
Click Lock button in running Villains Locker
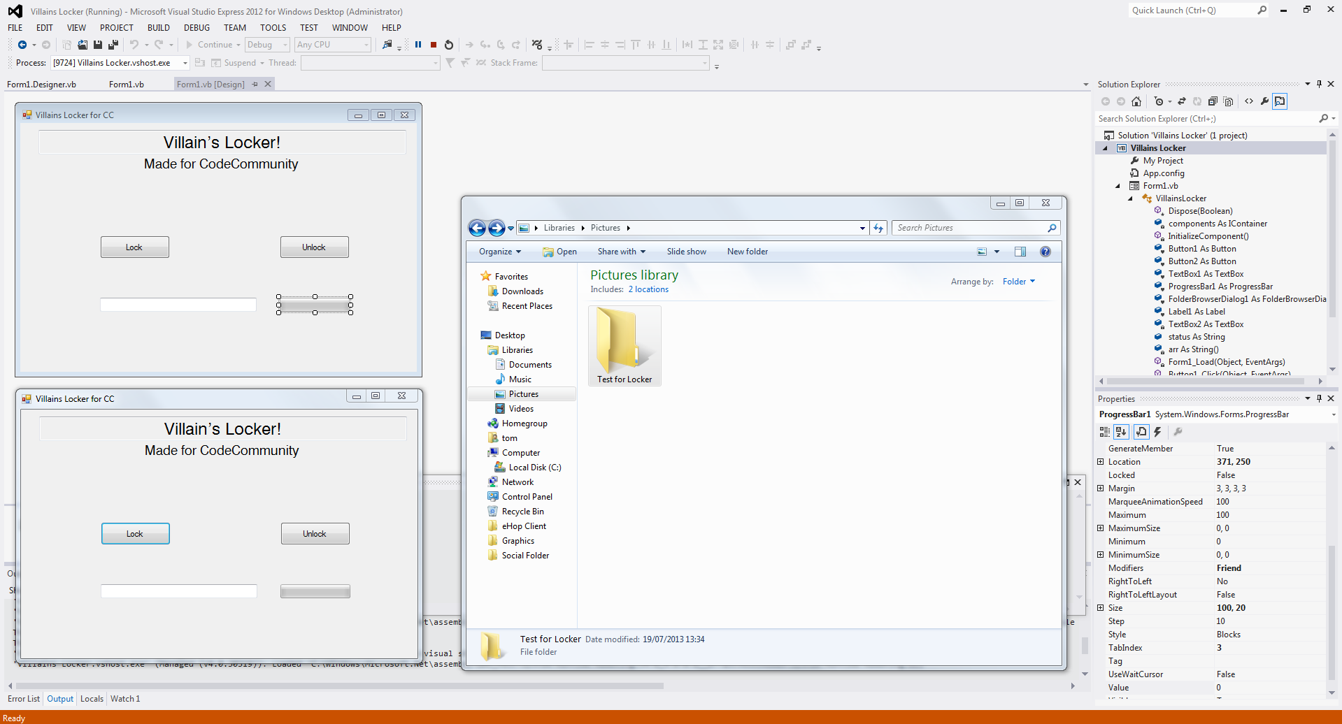coord(136,534)
